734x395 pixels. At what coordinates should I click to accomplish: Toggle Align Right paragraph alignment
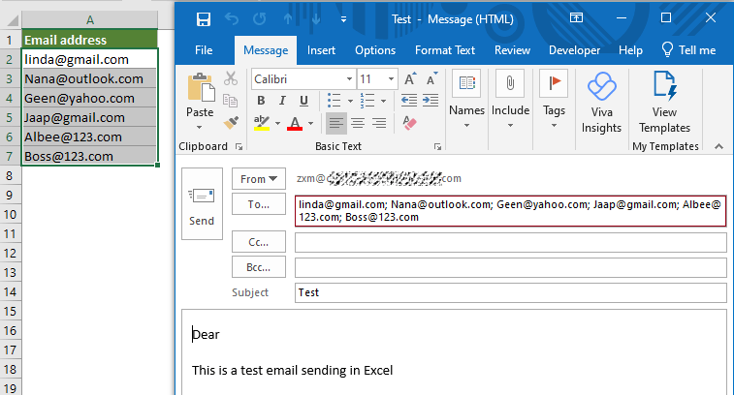379,123
